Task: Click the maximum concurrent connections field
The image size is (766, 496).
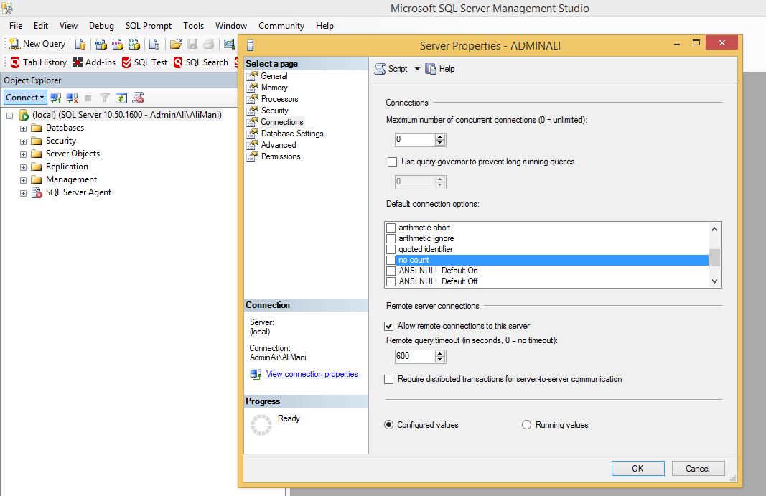Action: point(415,140)
